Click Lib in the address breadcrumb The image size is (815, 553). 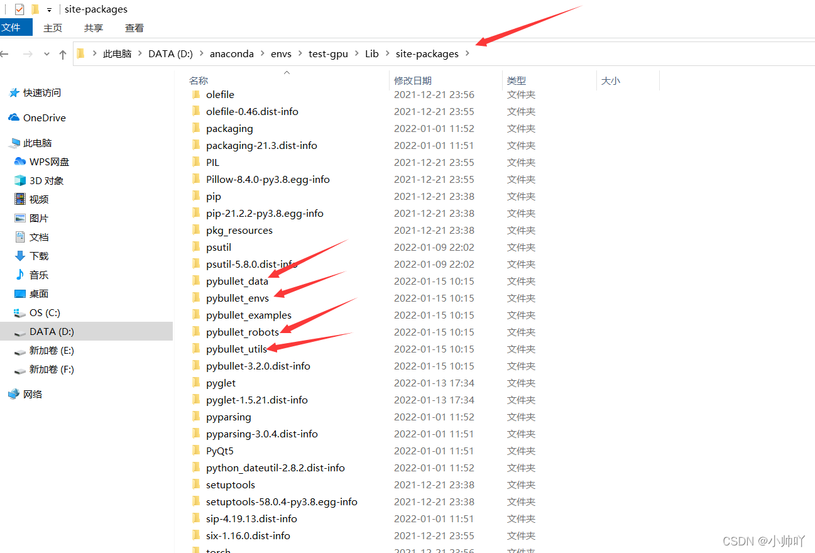(372, 54)
